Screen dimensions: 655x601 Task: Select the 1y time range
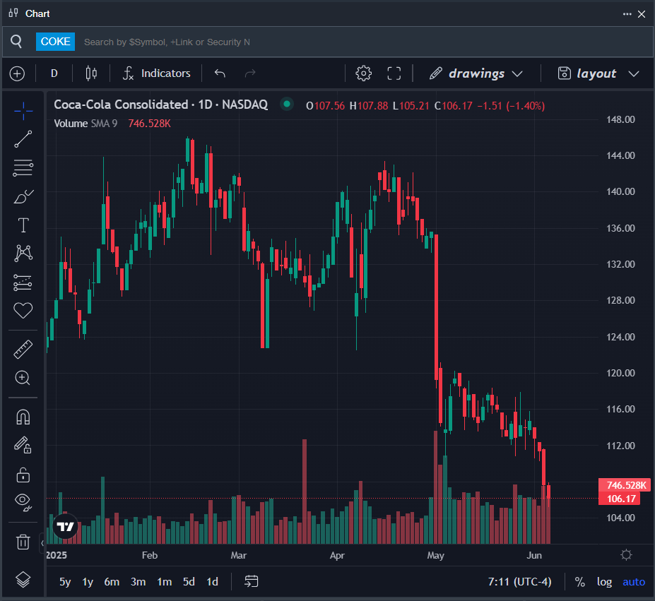88,582
